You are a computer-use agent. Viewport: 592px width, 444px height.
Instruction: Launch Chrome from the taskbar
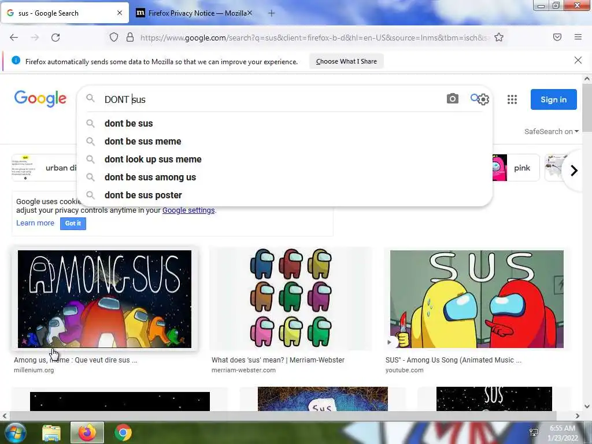(x=123, y=432)
